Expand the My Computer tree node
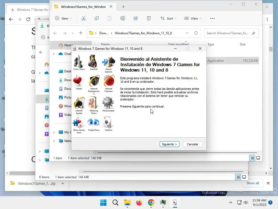The image size is (278, 209). (54, 132)
